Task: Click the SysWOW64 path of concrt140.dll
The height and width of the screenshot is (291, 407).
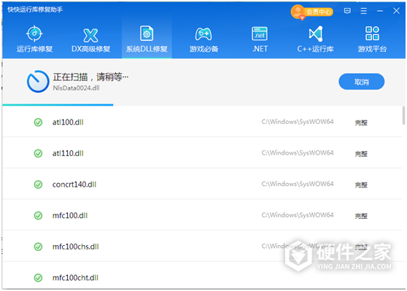Action: (298, 184)
